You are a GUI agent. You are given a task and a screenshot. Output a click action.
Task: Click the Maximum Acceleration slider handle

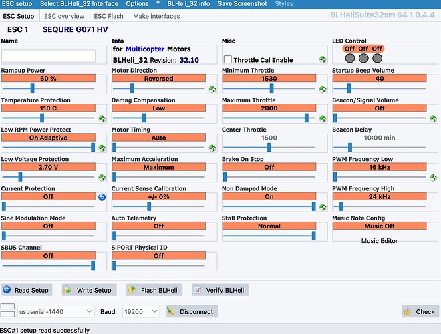114,177
